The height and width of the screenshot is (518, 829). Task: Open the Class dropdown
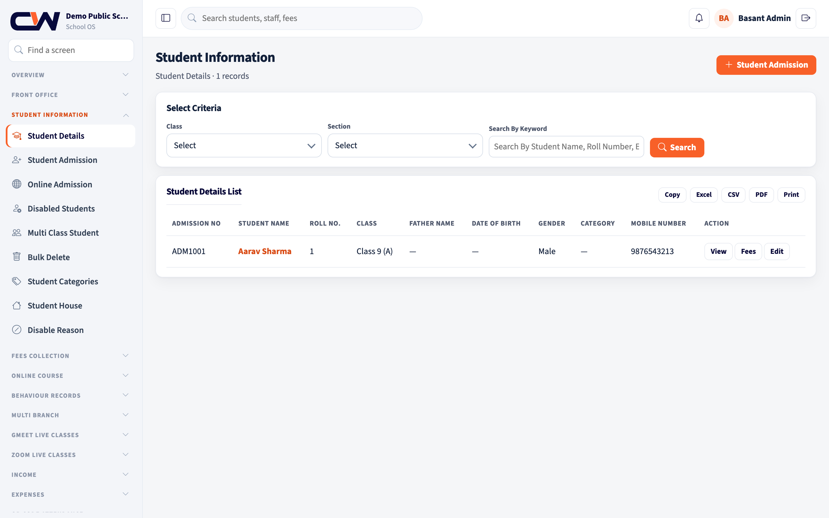pos(244,146)
